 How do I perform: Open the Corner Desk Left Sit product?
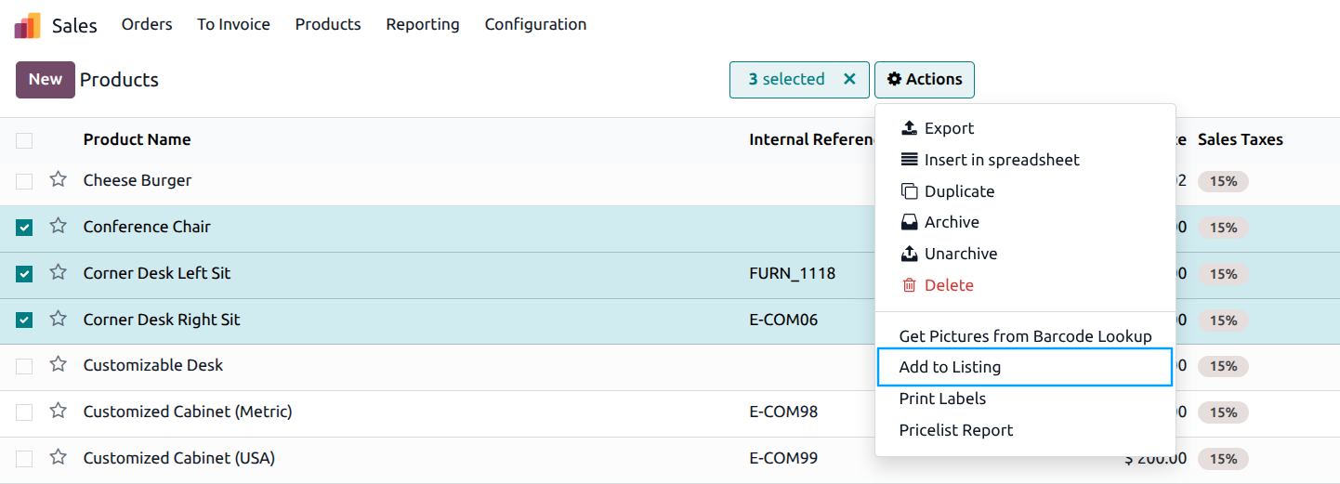(x=157, y=273)
